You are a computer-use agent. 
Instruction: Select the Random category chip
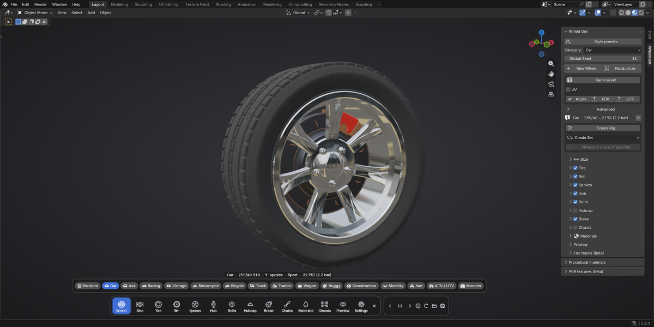[88, 286]
